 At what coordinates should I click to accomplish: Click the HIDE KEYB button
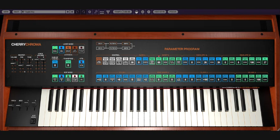(160, 12)
